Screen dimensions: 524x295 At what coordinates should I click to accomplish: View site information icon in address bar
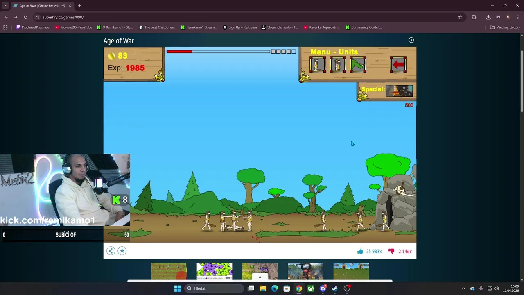37,17
